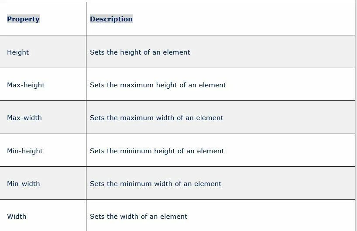Click the word 'width' in Max-width description
Viewport: 357px width, 231px height.
(165, 118)
